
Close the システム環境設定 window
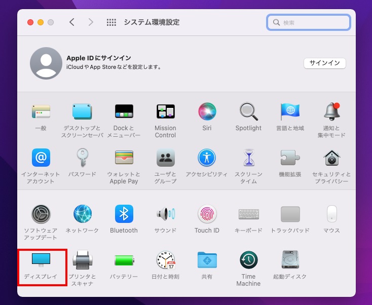[30, 22]
